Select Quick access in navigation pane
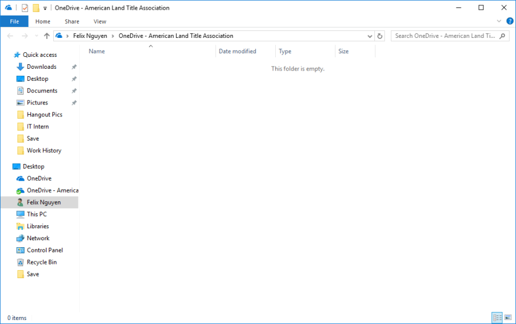 tap(40, 54)
